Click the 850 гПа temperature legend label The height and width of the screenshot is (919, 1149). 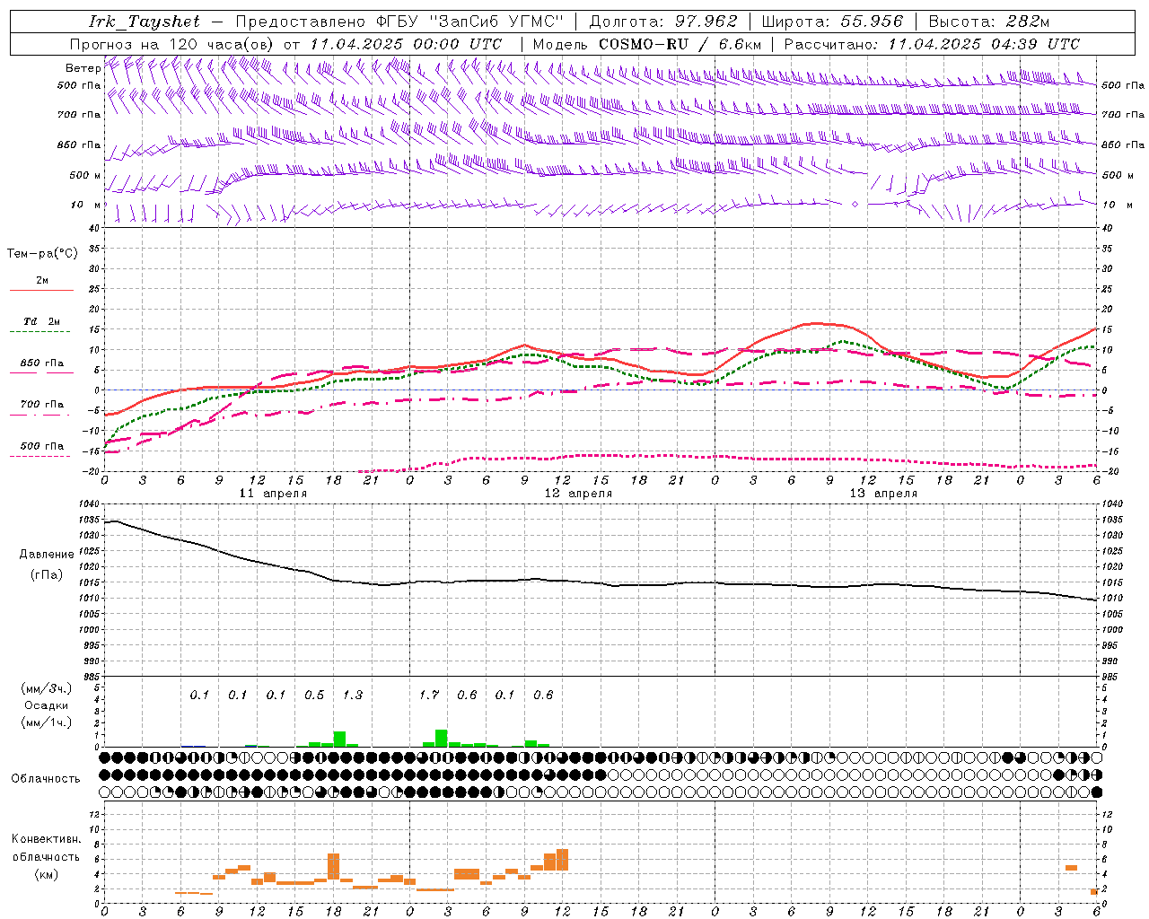click(x=42, y=363)
